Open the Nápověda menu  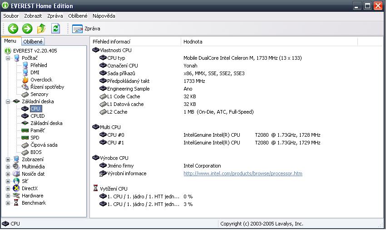click(x=104, y=16)
